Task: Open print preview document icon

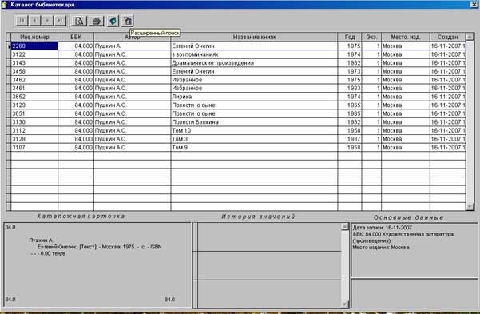Action: pyautogui.click(x=79, y=21)
